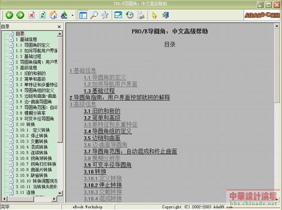Click the ADA99.COM logo
The height and width of the screenshot is (210, 282).
pyautogui.click(x=262, y=15)
